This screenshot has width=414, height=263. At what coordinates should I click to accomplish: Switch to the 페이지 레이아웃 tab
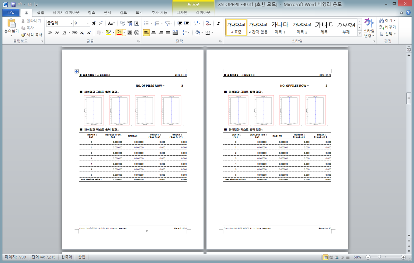tap(66, 12)
